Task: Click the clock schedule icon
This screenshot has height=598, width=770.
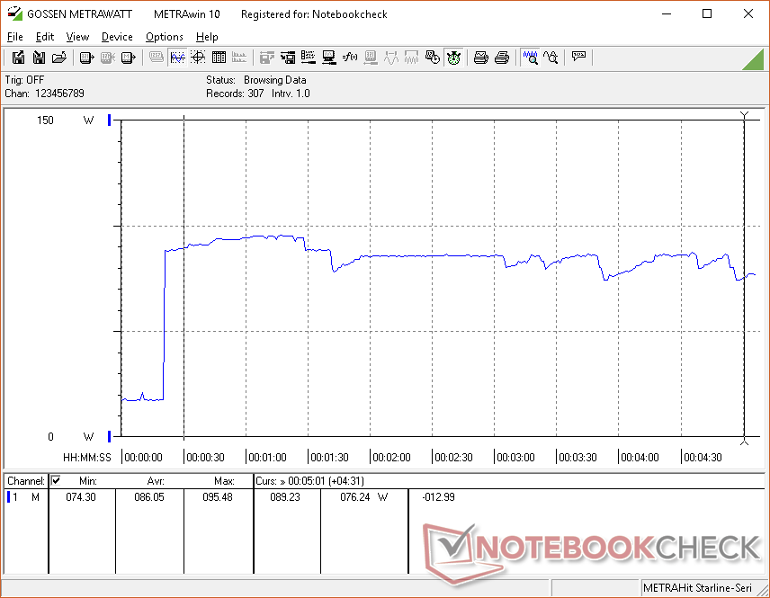Action: coord(433,58)
